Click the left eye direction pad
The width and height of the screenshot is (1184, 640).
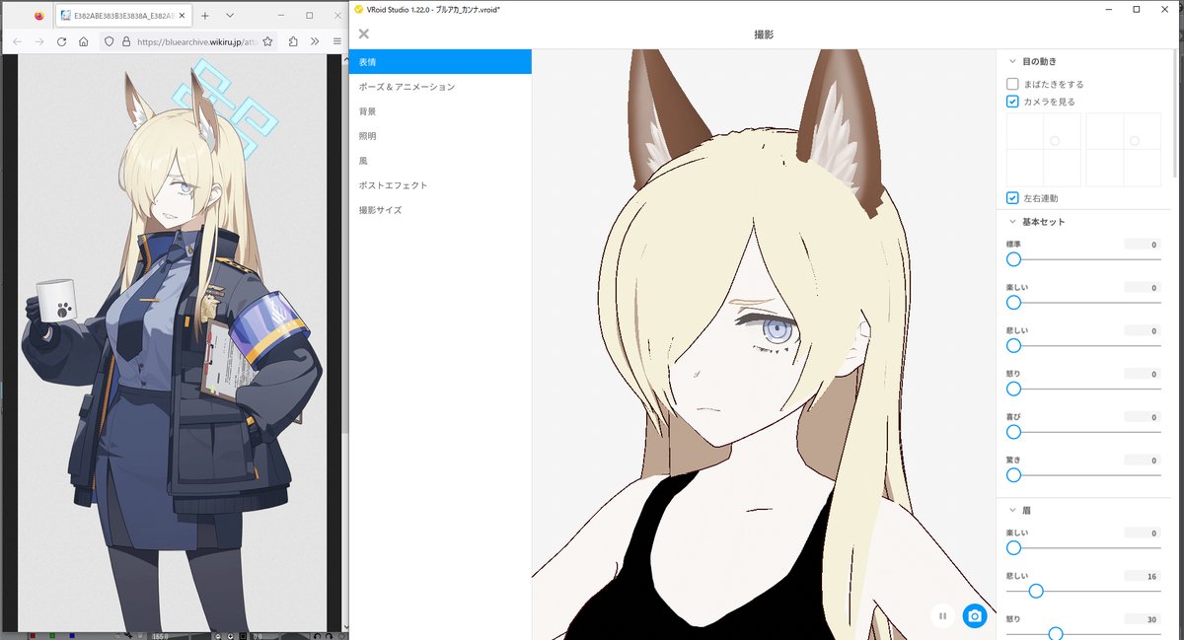click(1044, 150)
